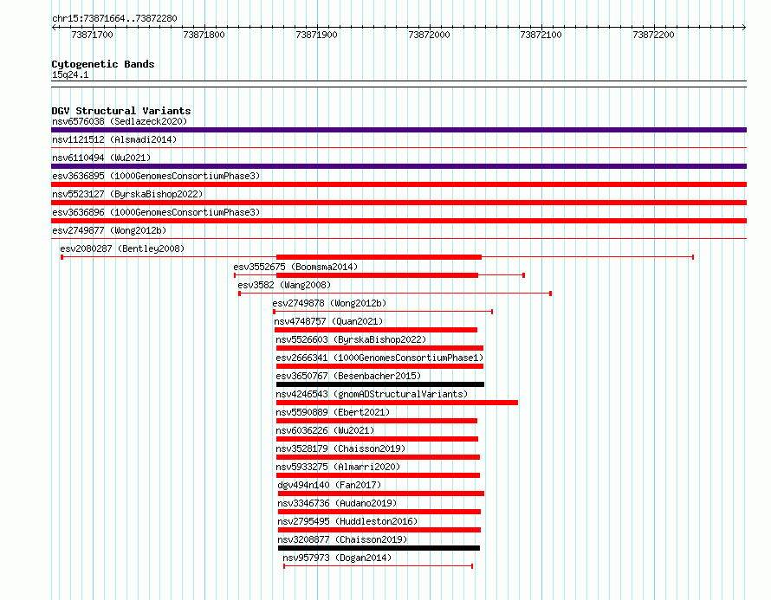This screenshot has height=600, width=771.
Task: Click the black bar under esv3650767
Action: [380, 384]
